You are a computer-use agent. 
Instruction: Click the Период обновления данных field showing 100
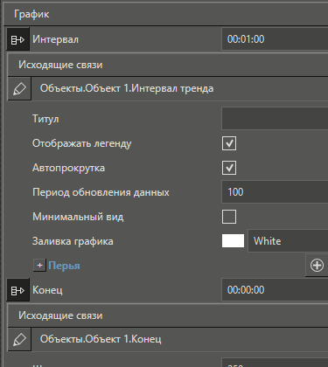275,192
